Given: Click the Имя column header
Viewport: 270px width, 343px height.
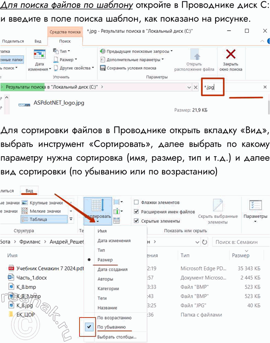Looking at the screenshot, I should pyautogui.click(x=12, y=255).
